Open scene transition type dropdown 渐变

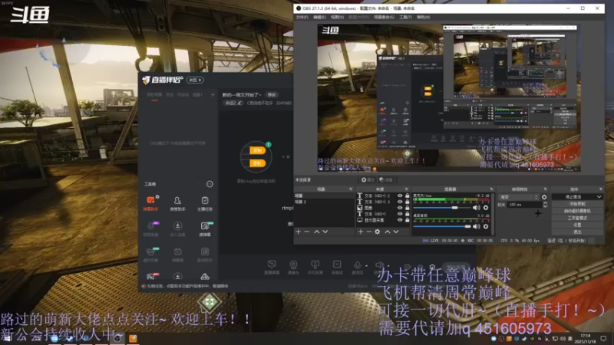tap(519, 197)
